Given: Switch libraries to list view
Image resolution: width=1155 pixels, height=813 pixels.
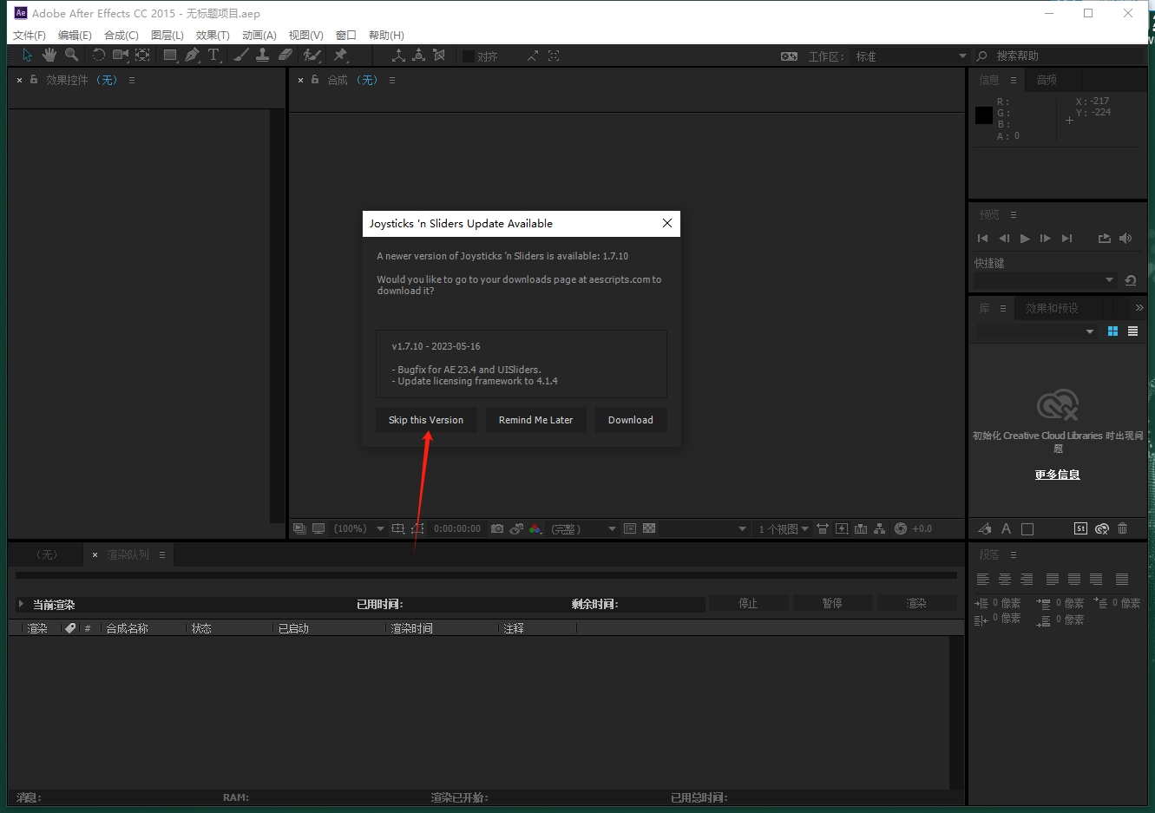Looking at the screenshot, I should tap(1132, 331).
